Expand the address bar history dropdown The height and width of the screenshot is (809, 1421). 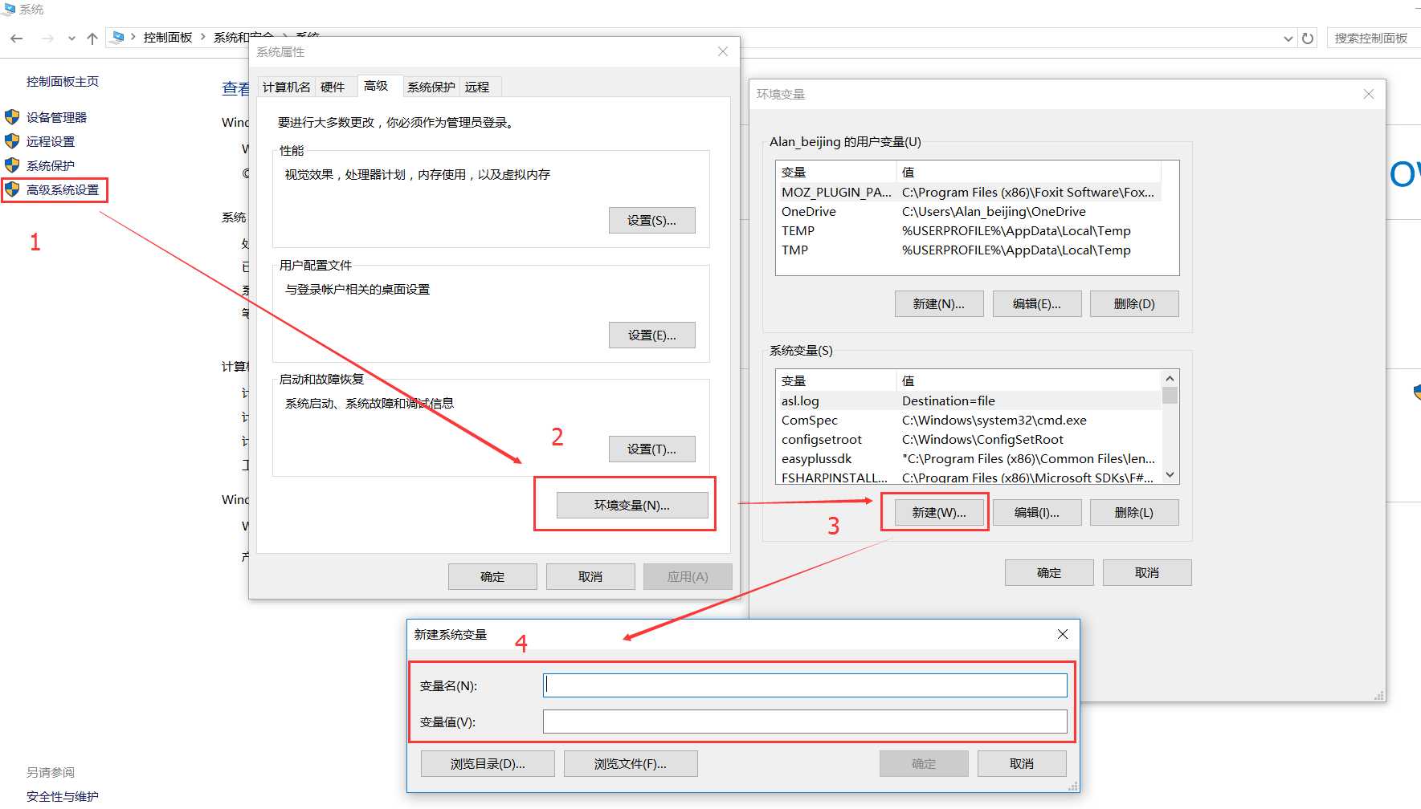1288,38
